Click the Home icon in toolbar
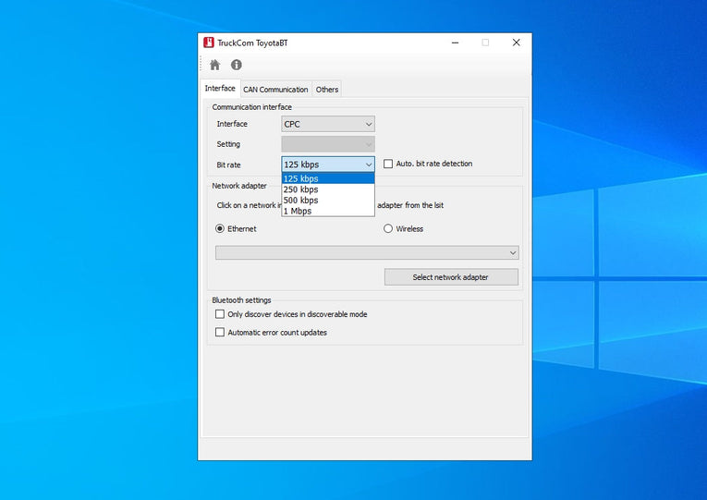 point(214,65)
